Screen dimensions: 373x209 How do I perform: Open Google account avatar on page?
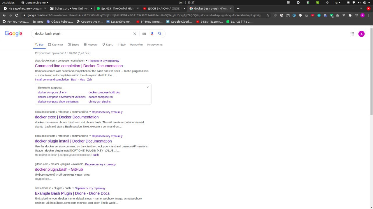(x=361, y=34)
